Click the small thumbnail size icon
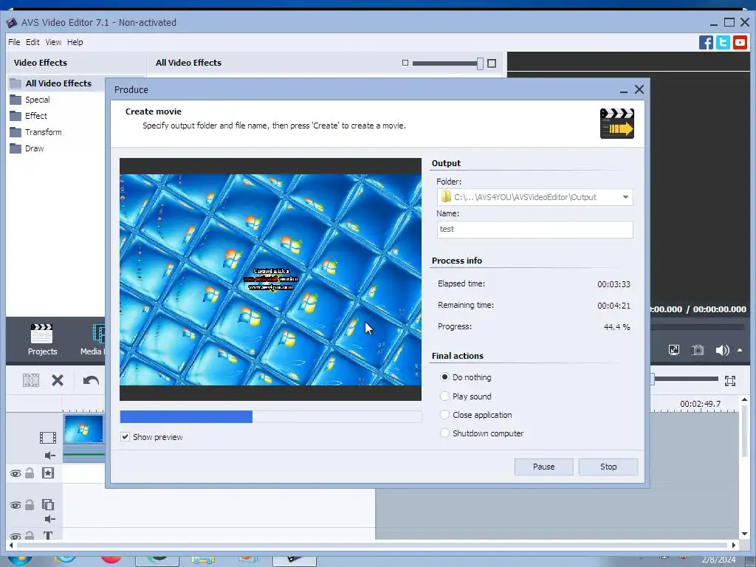The image size is (756, 567). click(x=405, y=63)
